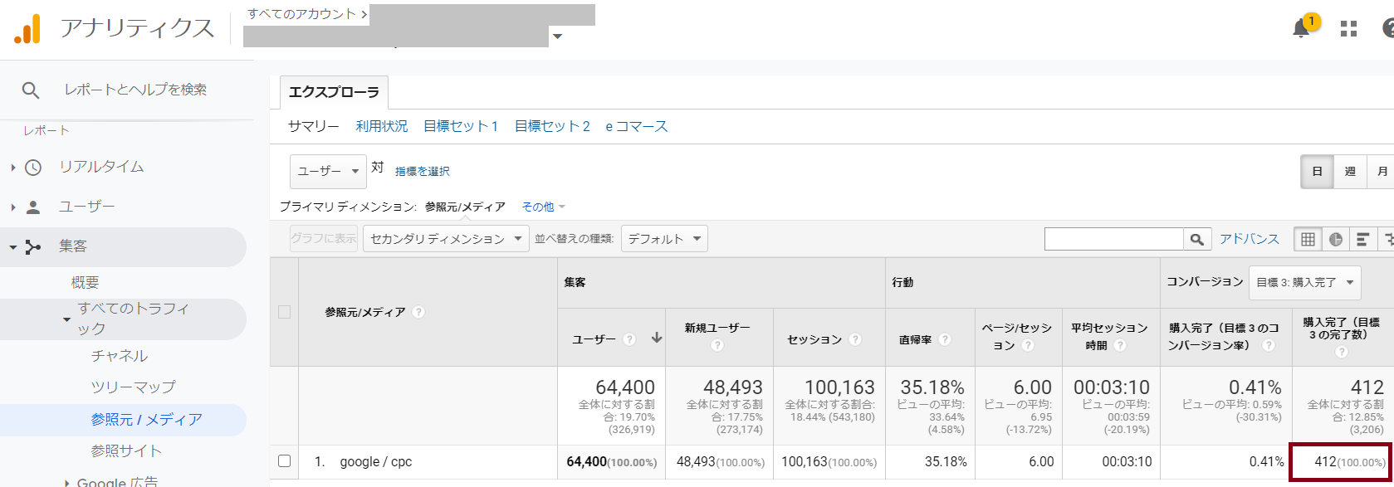Select the 日 (day) granularity button

click(1317, 172)
